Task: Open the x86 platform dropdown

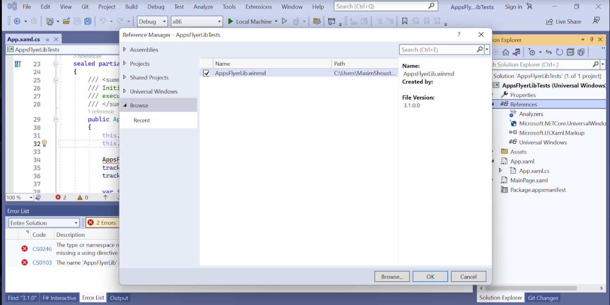Action: 196,21
